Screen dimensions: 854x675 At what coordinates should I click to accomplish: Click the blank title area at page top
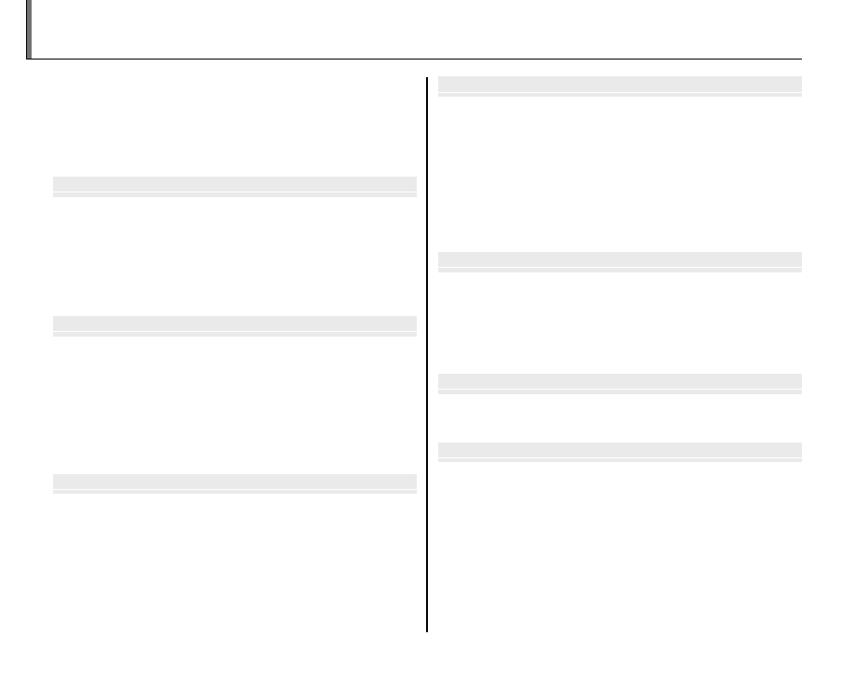(419, 29)
